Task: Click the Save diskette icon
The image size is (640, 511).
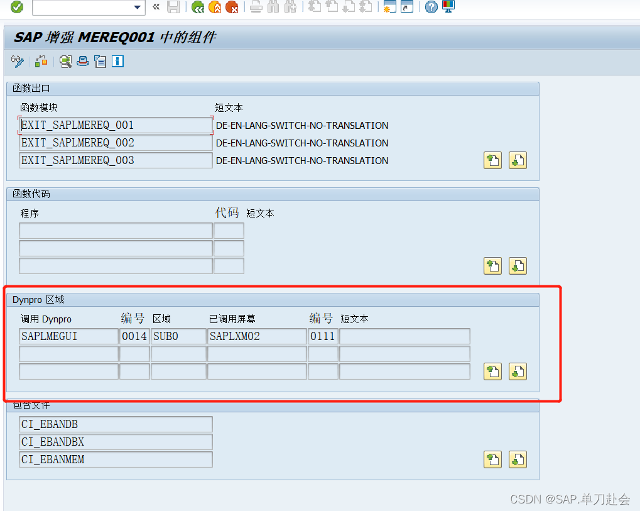Action: [173, 6]
